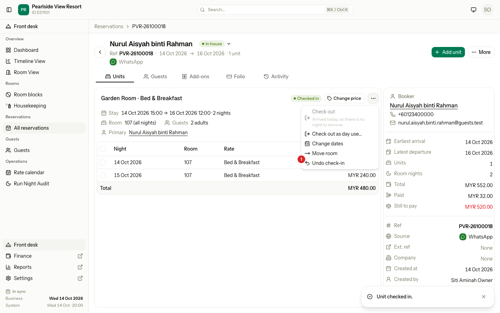Tick the select-all nights checkbox
The height and width of the screenshot is (313, 500).
click(103, 149)
